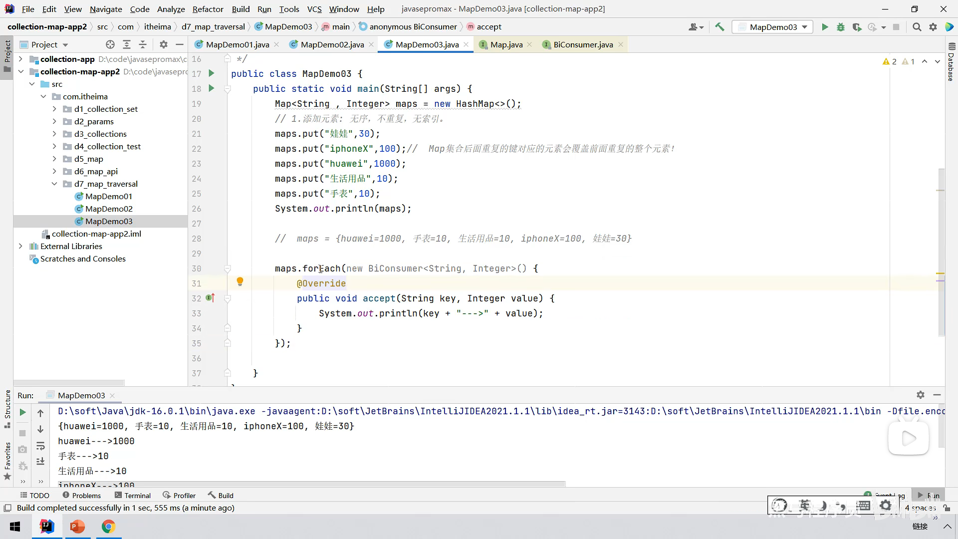Toggle soft-wrap in Run console
The height and width of the screenshot is (539, 958).
coord(40,446)
